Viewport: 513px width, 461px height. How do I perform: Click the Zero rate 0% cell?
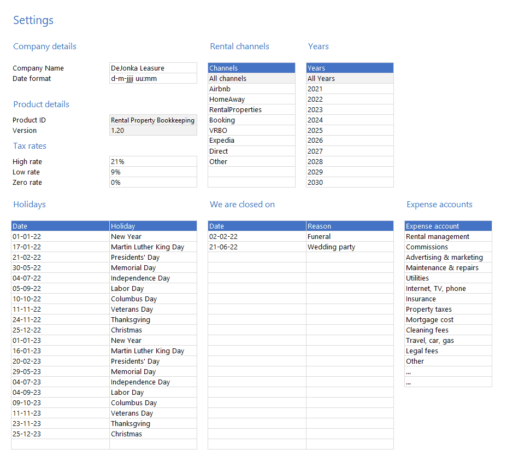tap(153, 183)
